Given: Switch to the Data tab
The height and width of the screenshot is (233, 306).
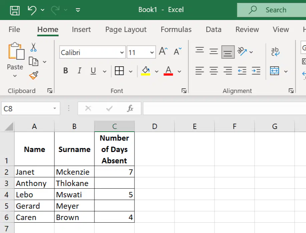Looking at the screenshot, I should 214,29.
